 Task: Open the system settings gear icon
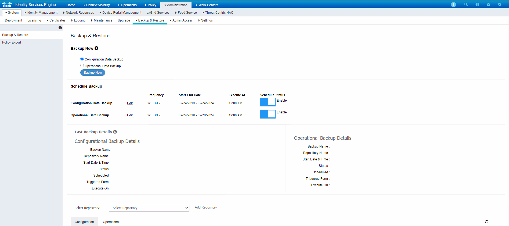click(x=500, y=5)
